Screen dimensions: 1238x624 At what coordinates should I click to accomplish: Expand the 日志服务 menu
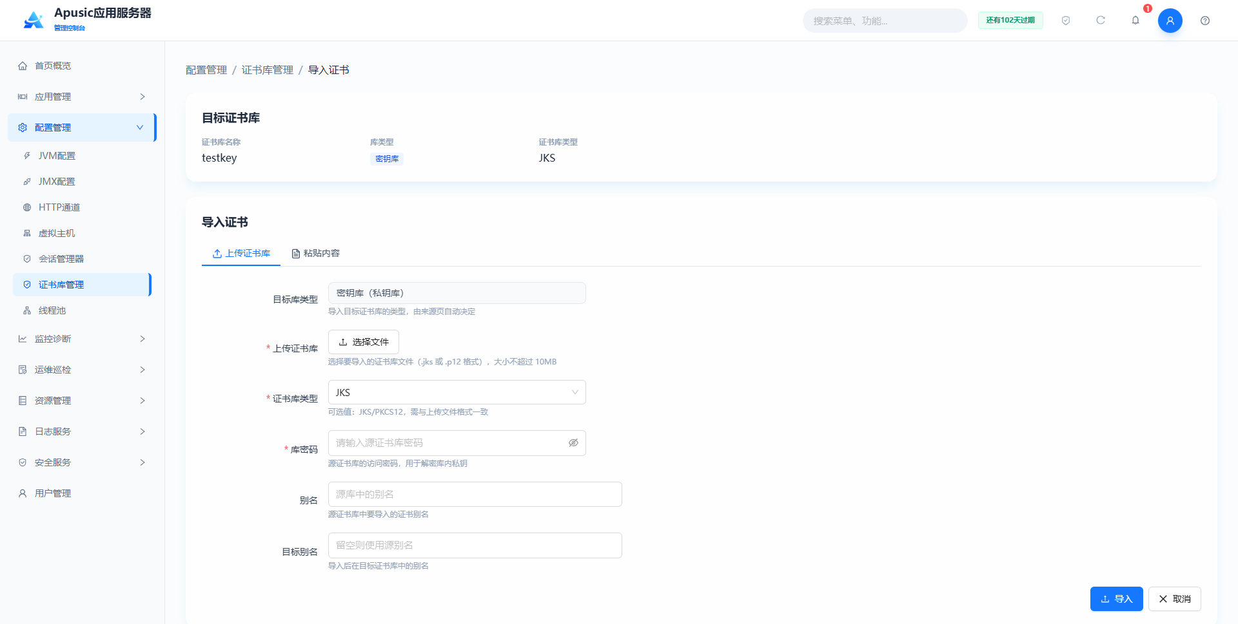[x=82, y=431]
